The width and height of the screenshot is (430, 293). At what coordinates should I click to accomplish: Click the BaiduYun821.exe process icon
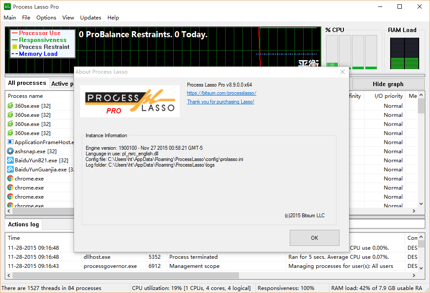coord(10,160)
